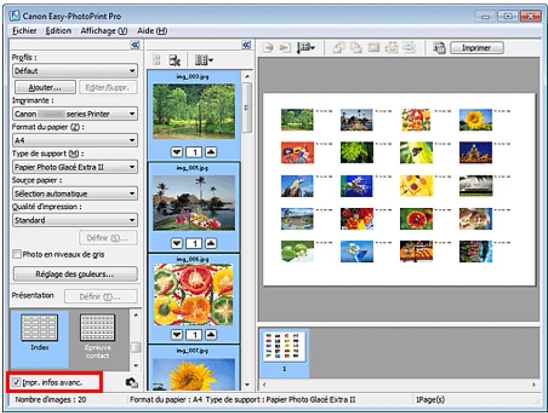
Task: Open the Edition menu
Action: [58, 31]
